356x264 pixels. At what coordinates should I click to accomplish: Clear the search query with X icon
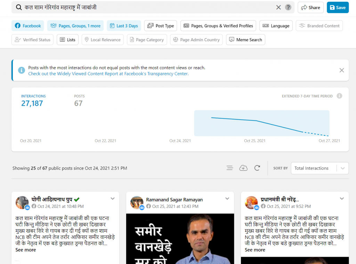[278, 7]
